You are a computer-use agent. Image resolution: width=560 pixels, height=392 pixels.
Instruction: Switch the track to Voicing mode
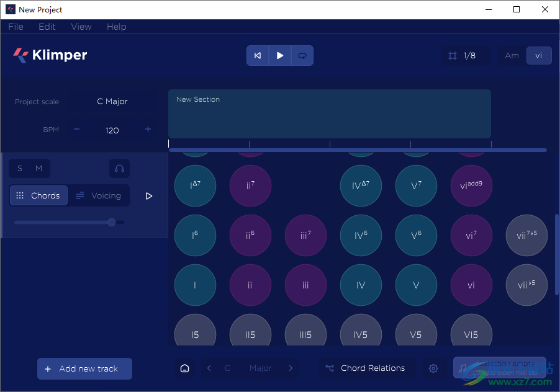[99, 196]
